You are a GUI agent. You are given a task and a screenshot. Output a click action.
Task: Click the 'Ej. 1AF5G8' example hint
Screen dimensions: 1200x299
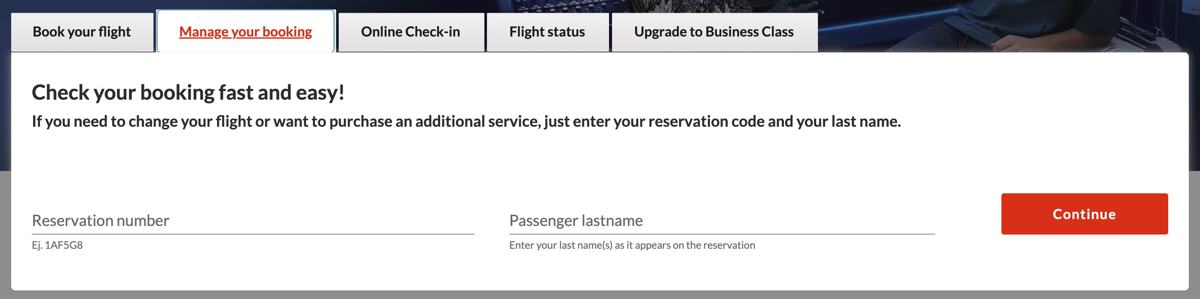[x=57, y=245]
